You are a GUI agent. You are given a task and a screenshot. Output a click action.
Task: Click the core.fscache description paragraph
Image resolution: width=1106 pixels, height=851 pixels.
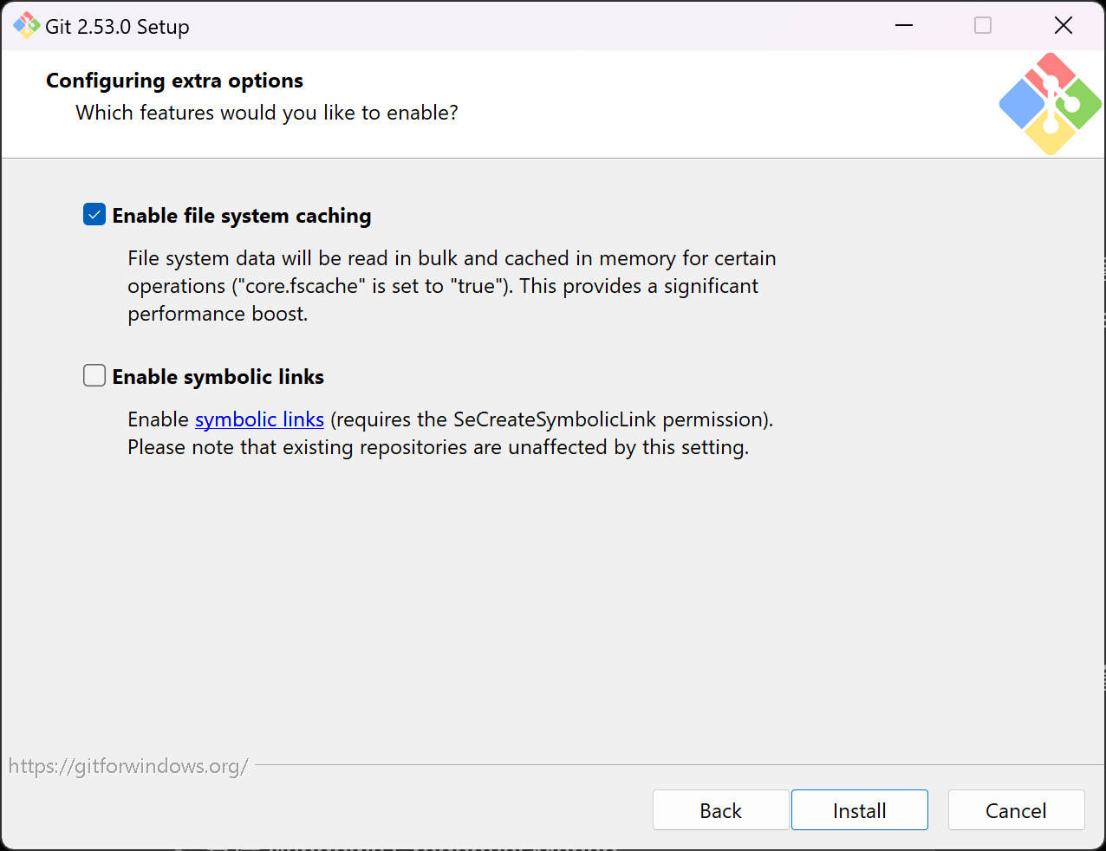point(451,286)
